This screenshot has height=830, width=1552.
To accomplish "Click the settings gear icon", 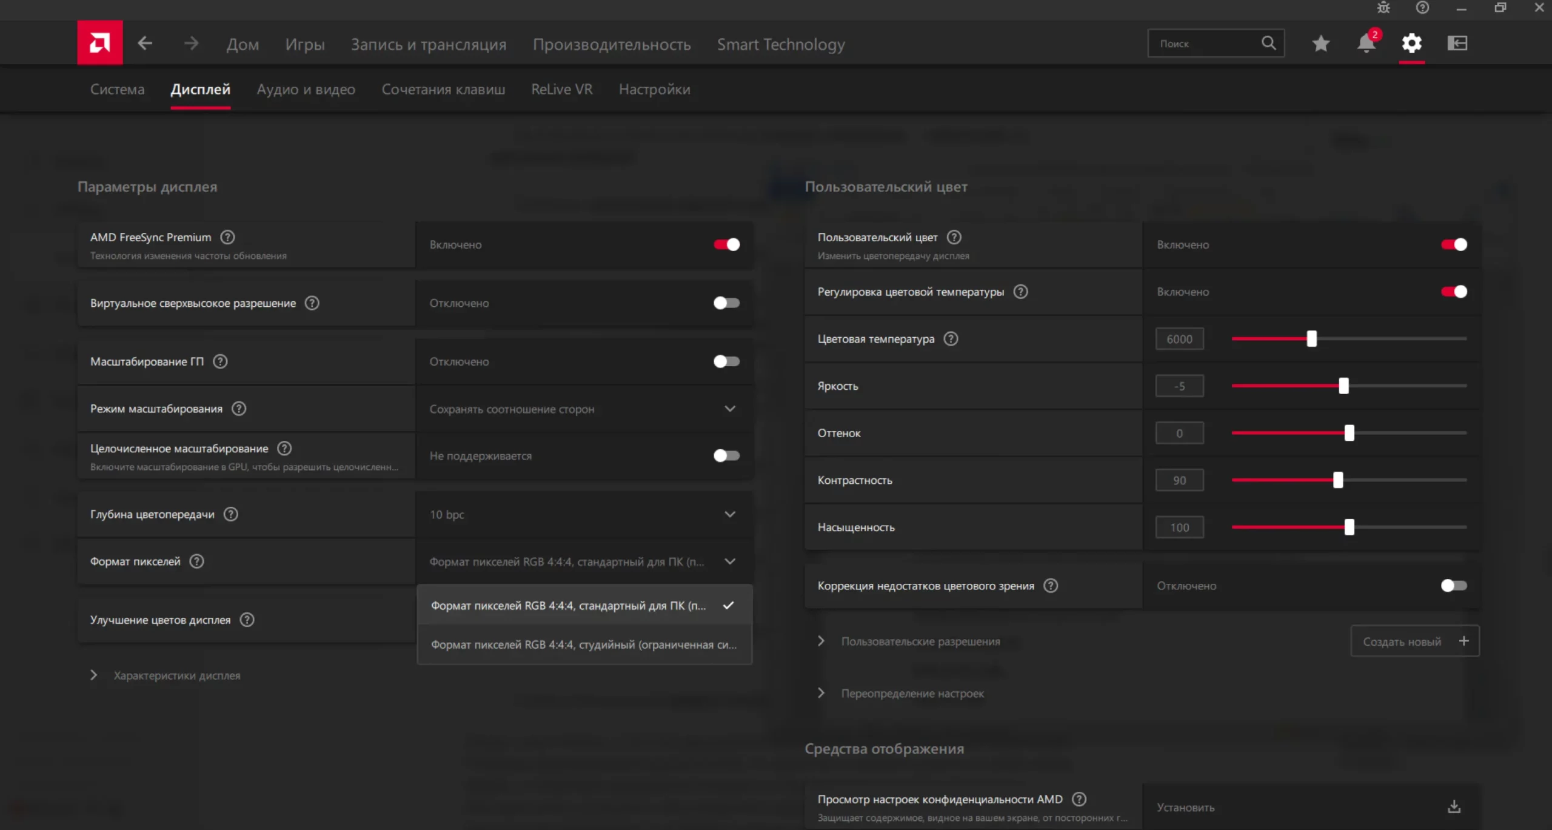I will (1411, 43).
